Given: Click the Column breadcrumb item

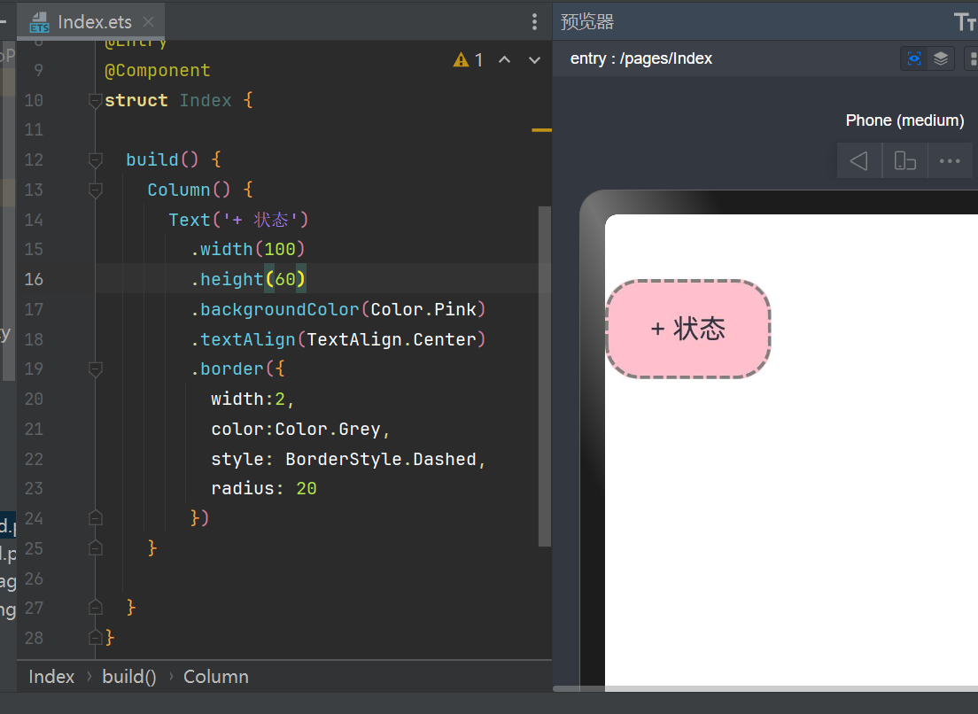Looking at the screenshot, I should 215,677.
